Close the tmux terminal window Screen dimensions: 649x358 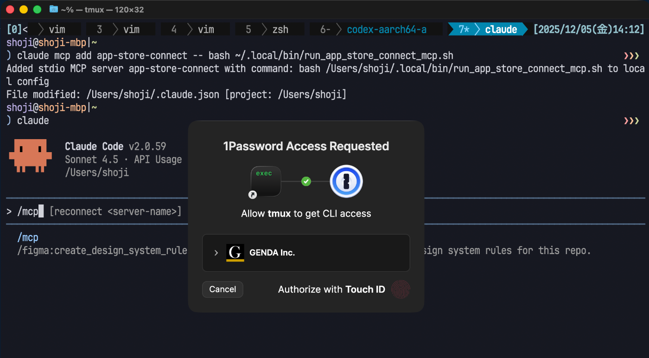coord(10,9)
